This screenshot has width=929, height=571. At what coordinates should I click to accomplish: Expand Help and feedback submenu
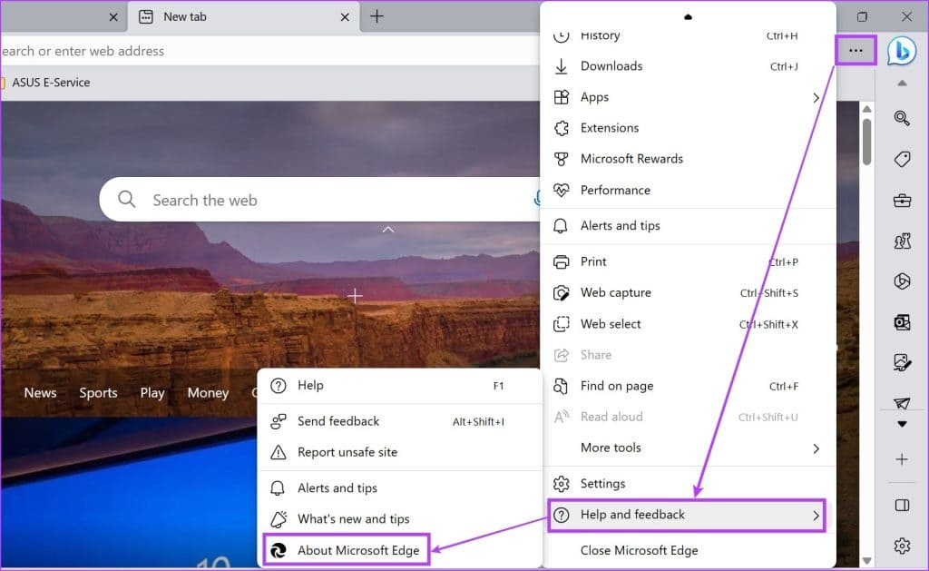688,515
